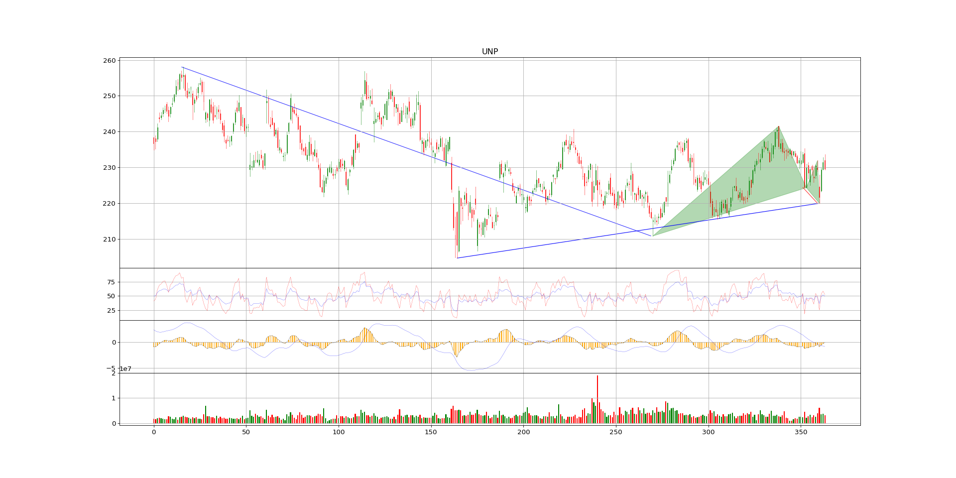Click the peak tip of the green pattern

pyautogui.click(x=778, y=126)
